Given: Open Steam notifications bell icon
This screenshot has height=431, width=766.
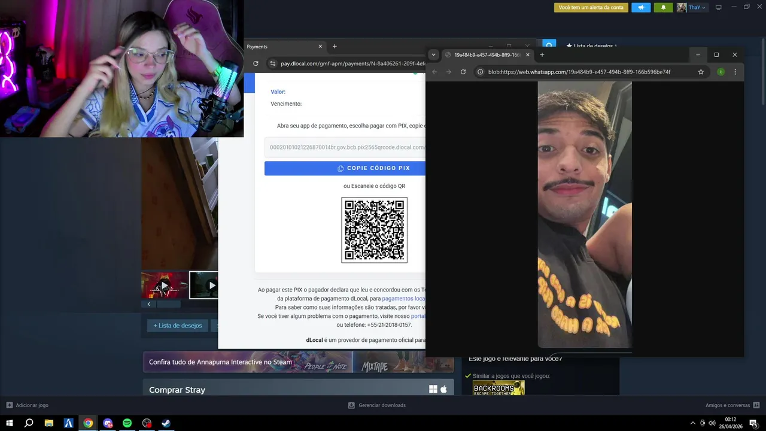Looking at the screenshot, I should click(663, 7).
